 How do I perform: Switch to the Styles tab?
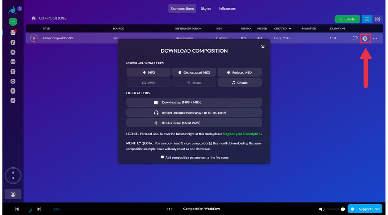pyautogui.click(x=206, y=9)
